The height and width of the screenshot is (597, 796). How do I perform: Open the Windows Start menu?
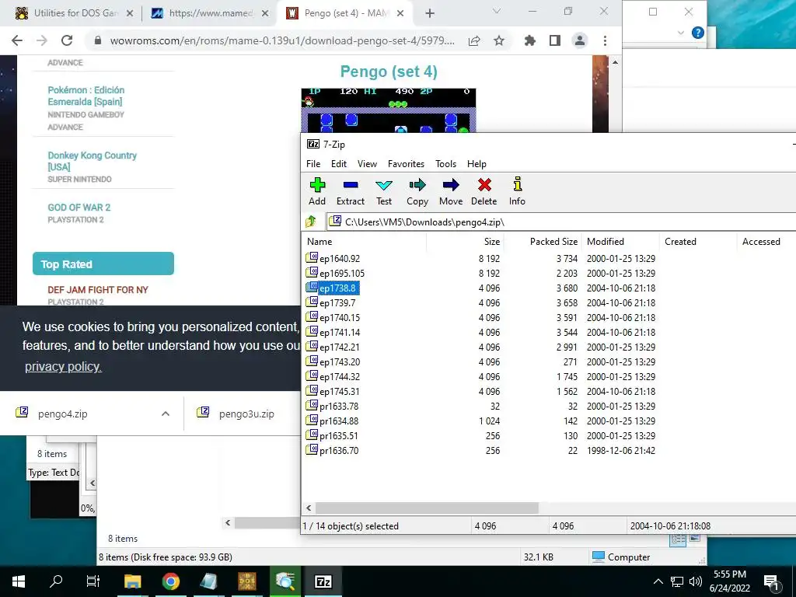pos(19,581)
